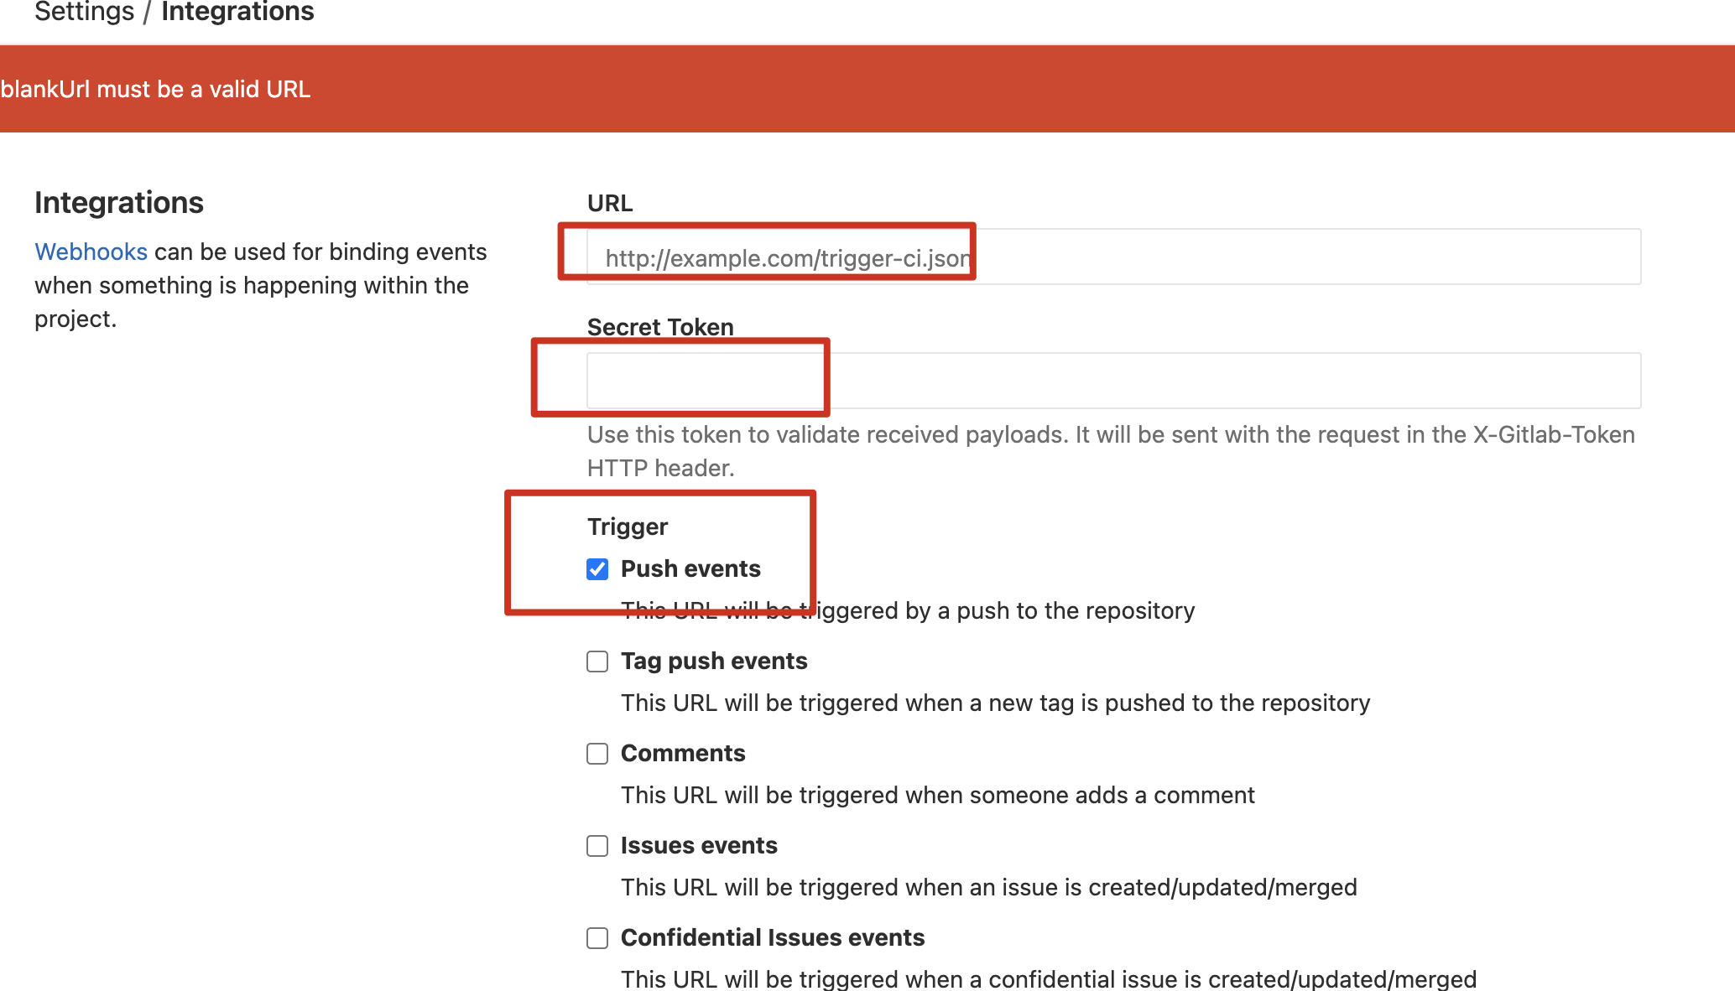This screenshot has width=1735, height=991.
Task: Click the 'URL' field label
Action: pos(610,203)
